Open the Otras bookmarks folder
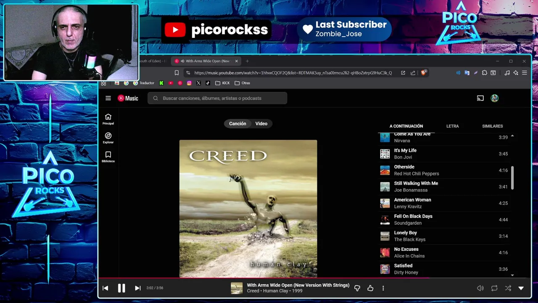538x303 pixels. [x=243, y=83]
